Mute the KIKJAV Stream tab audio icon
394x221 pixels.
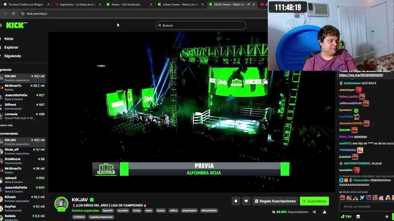point(248,4)
